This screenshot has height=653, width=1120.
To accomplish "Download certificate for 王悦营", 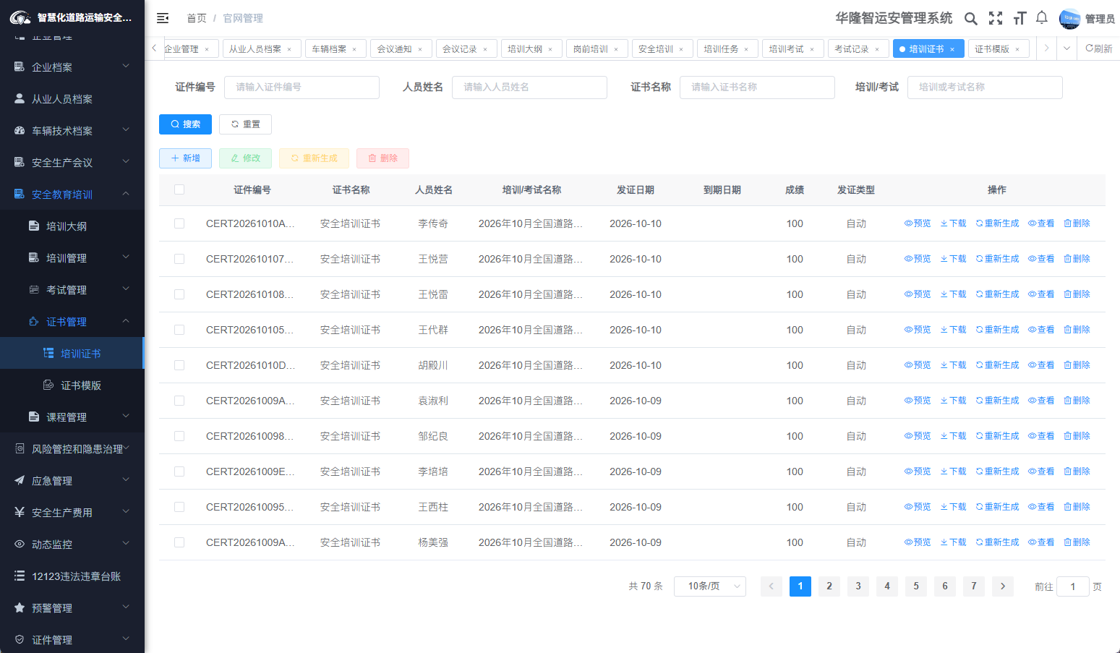I will [x=953, y=259].
